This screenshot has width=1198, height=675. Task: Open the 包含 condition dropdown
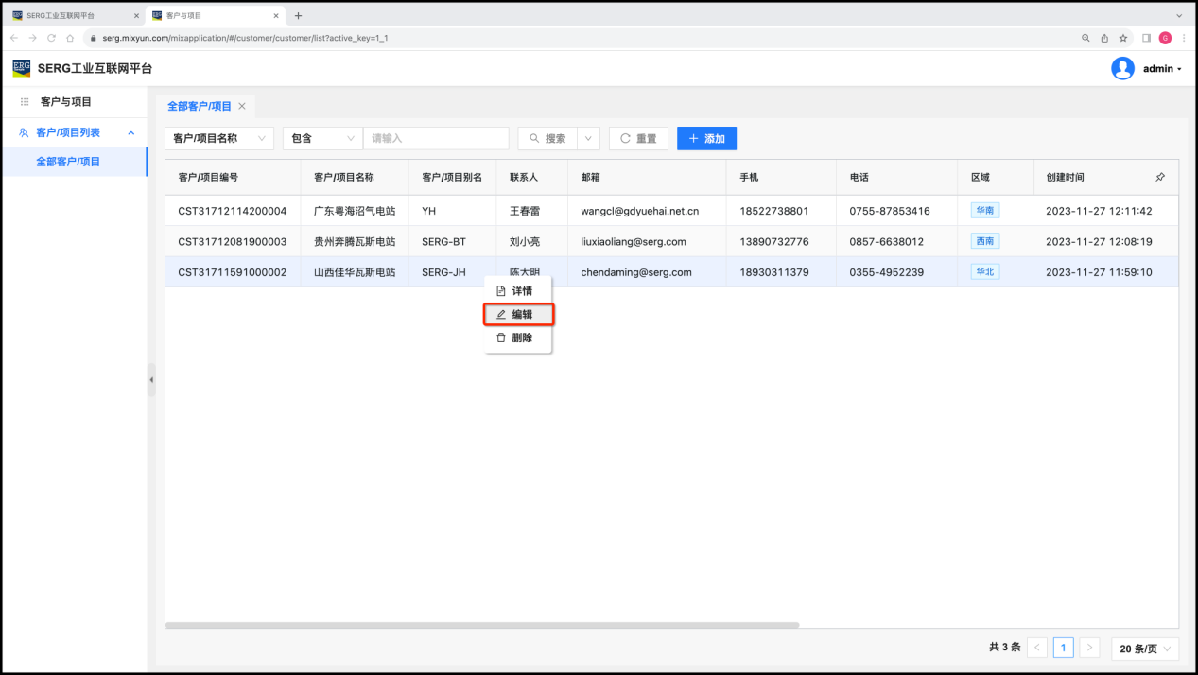point(322,138)
